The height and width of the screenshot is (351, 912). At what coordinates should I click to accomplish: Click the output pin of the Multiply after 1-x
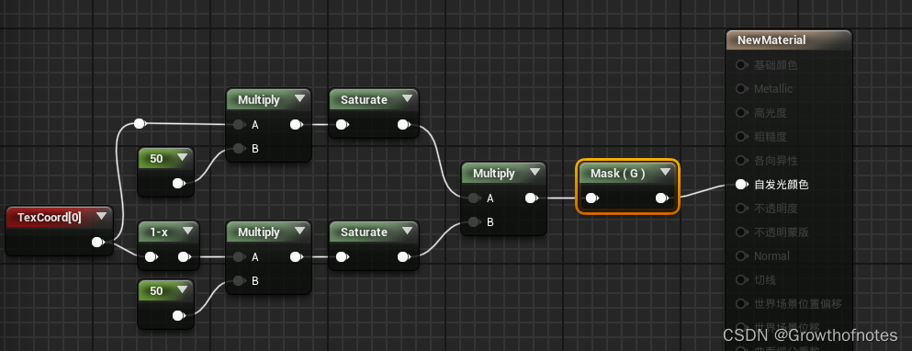point(296,256)
